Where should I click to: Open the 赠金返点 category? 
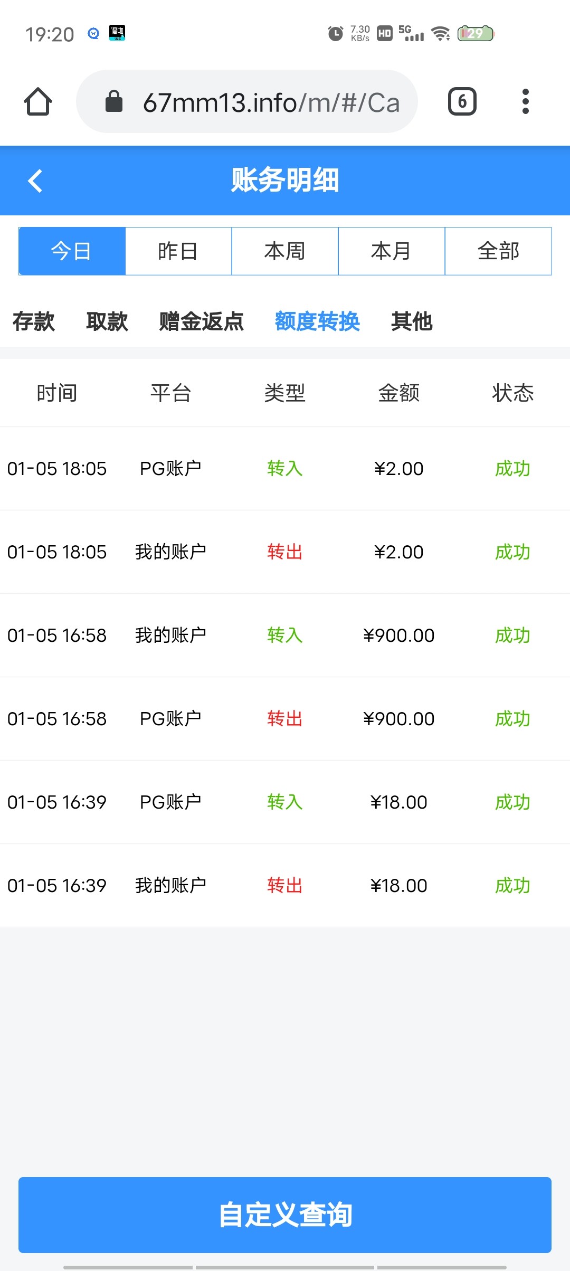202,321
